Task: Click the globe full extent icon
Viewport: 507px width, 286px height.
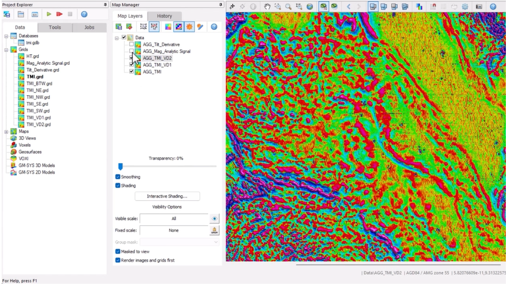Action: (x=310, y=7)
